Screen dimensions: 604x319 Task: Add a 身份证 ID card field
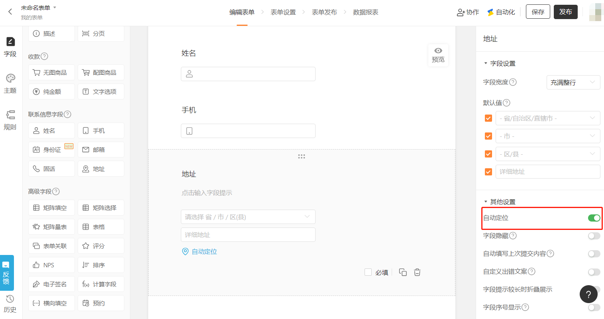pyautogui.click(x=51, y=150)
